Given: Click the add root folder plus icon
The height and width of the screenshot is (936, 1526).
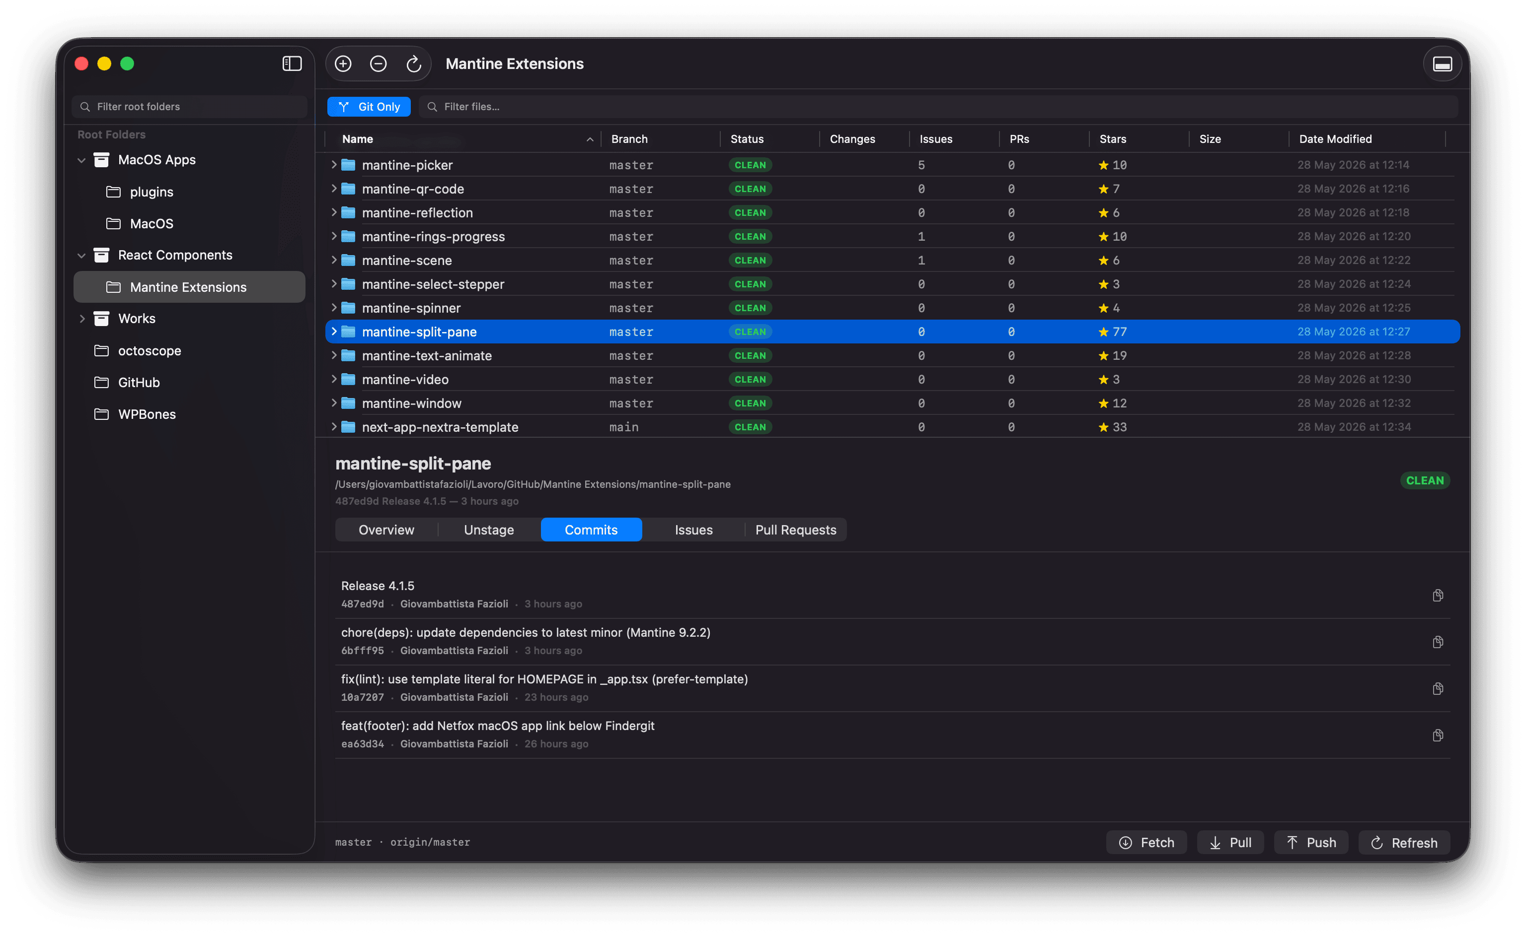Looking at the screenshot, I should click(x=343, y=64).
